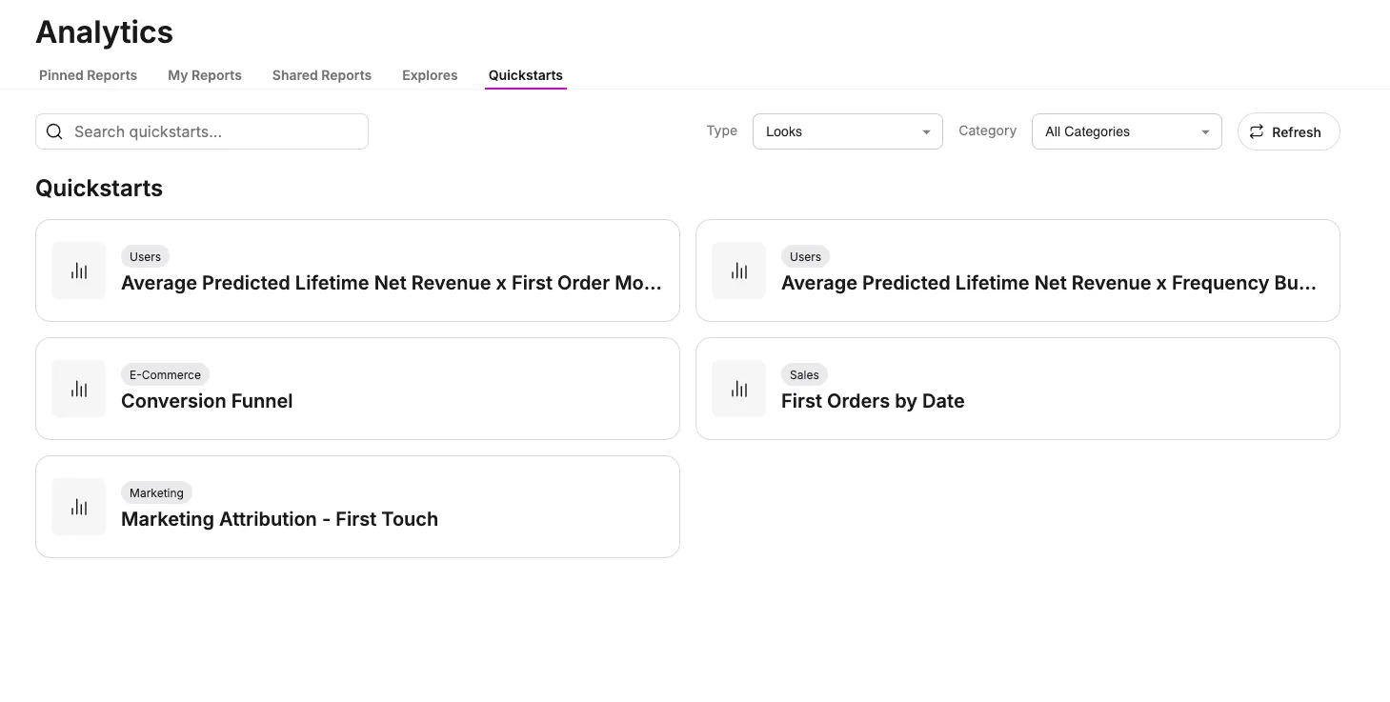Click chart icon on the Revenue x Frequency Bu… card

click(x=739, y=271)
